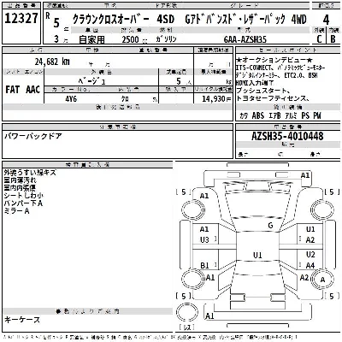The height and width of the screenshot is (342, 342).
Task: Click the PW equipment mark
Action: click(x=317, y=115)
